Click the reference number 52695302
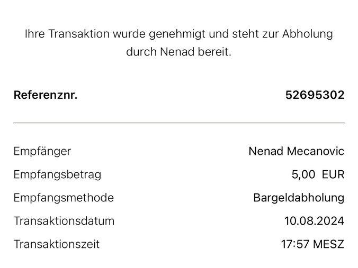This screenshot has height=268, width=358. coord(314,96)
